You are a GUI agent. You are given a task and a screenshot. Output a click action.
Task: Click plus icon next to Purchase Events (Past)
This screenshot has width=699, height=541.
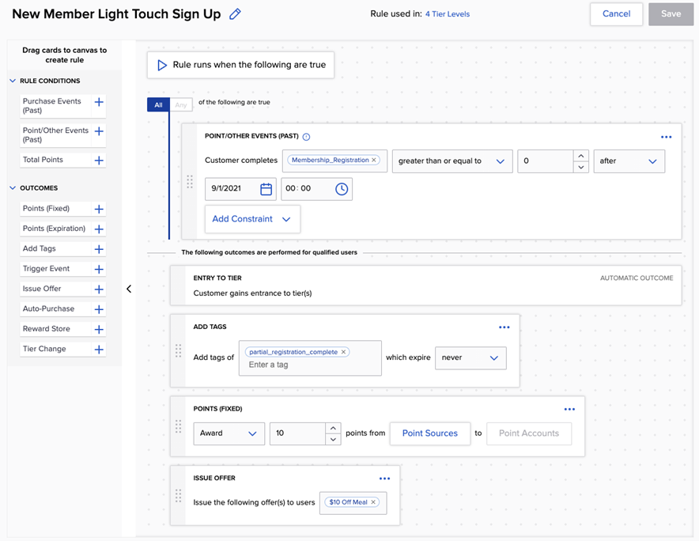pyautogui.click(x=99, y=102)
